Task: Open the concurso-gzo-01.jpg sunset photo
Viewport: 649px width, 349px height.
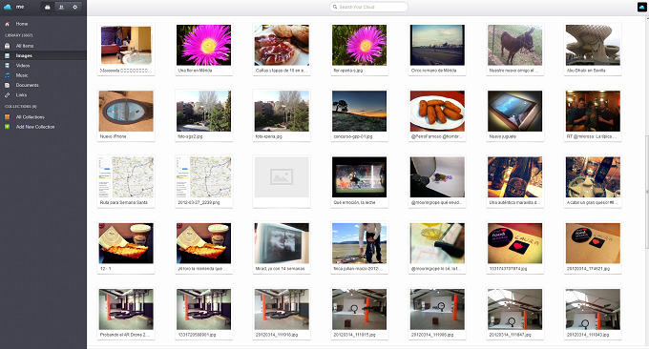Action: (x=359, y=112)
